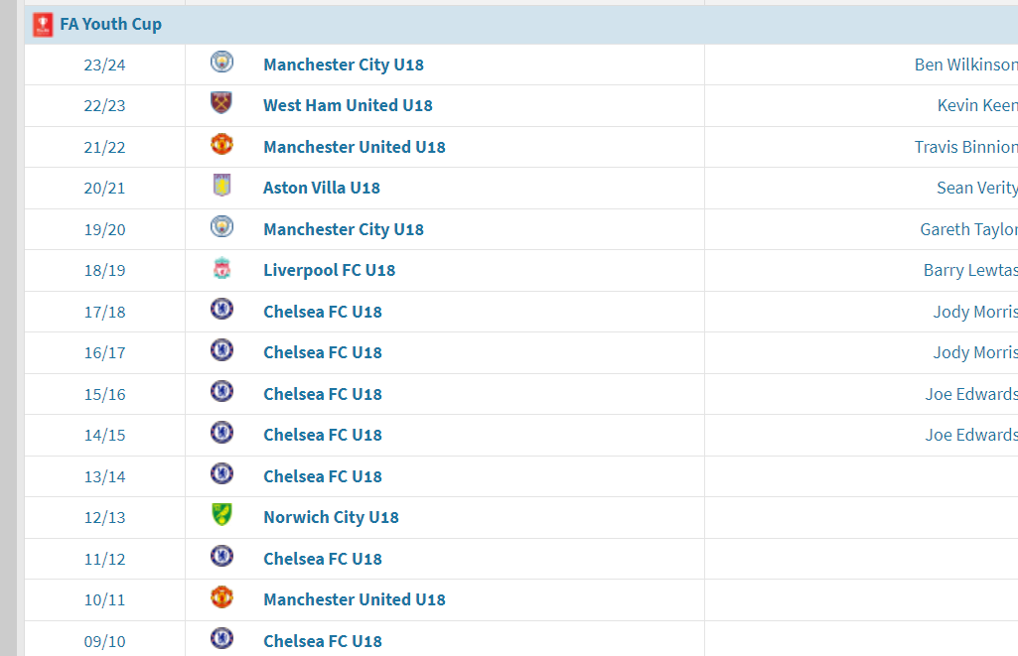The image size is (1018, 656).
Task: Click Manchester City crest in 19/20 row
Action: tap(221, 227)
